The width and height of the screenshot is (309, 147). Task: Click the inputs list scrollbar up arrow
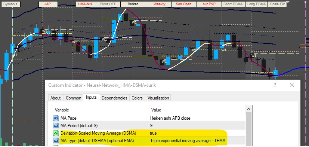pyautogui.click(x=249, y=109)
